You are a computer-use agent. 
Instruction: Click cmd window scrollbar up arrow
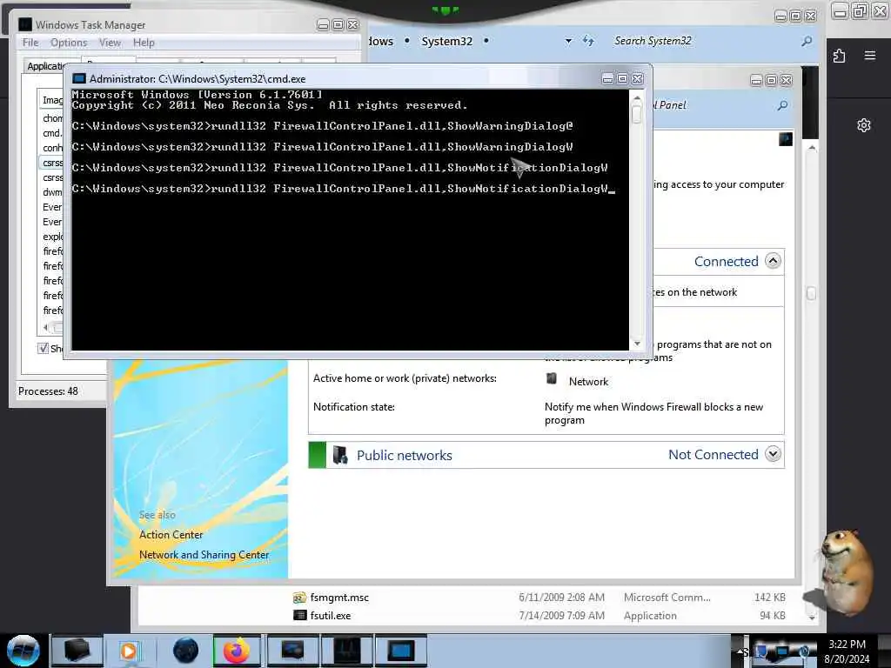[x=637, y=97]
